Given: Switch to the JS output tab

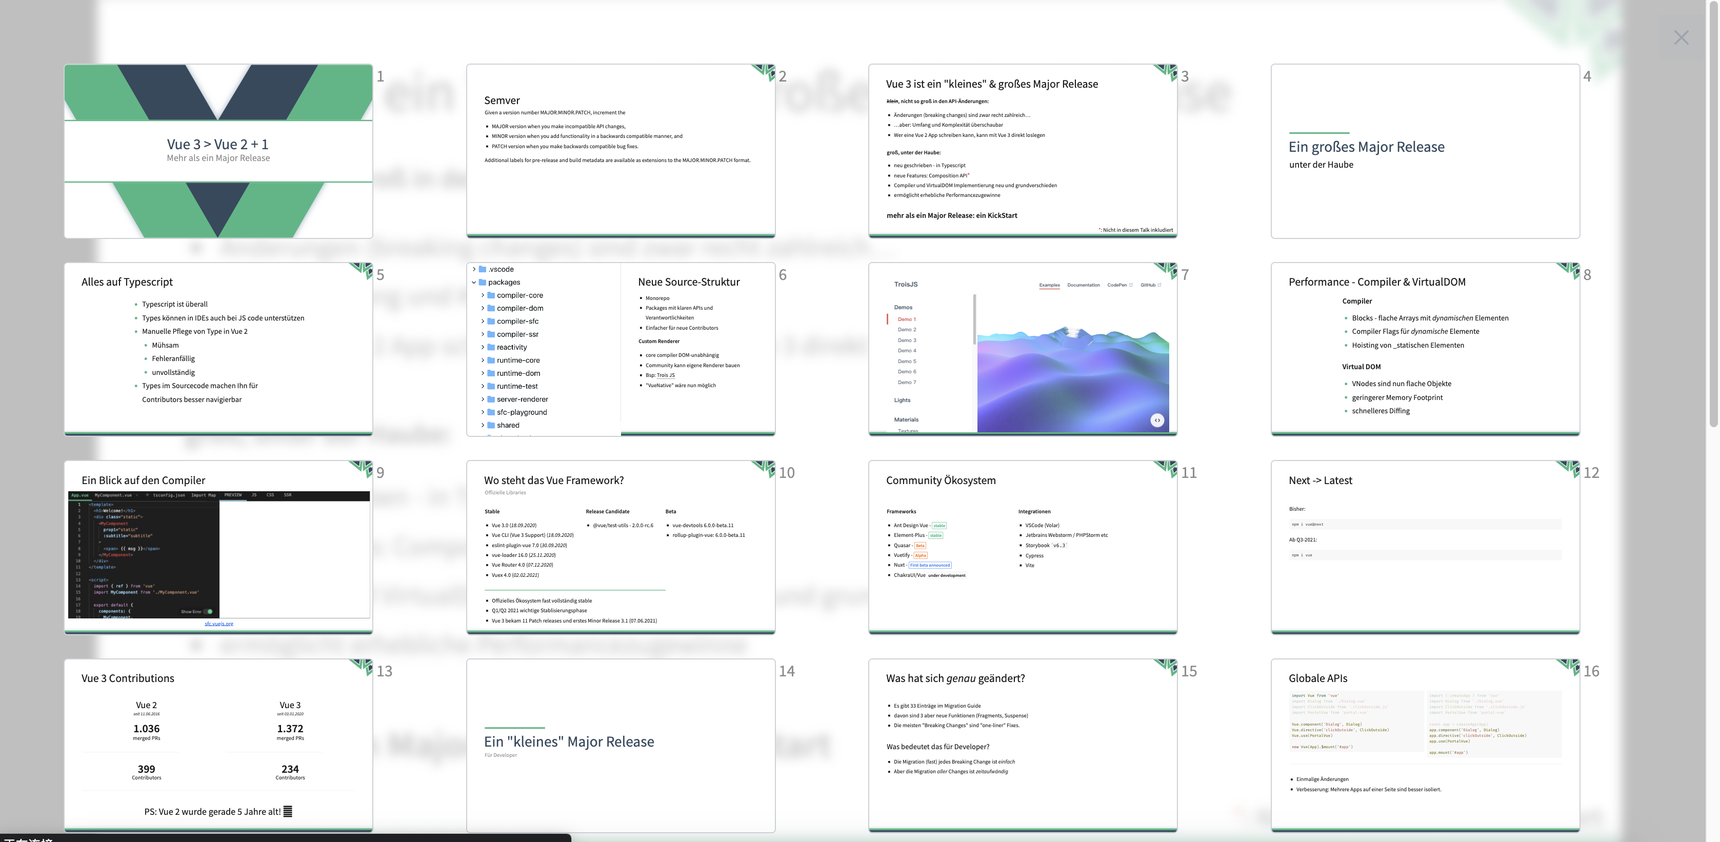Looking at the screenshot, I should point(254,495).
